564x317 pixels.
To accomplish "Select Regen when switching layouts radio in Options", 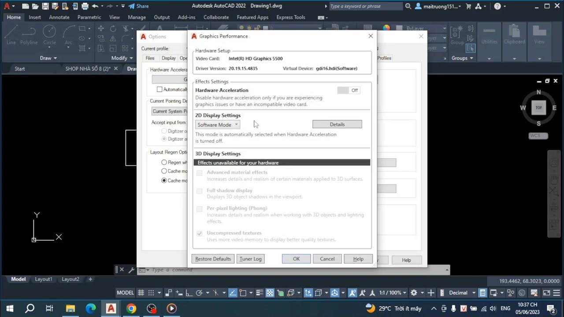I will (164, 162).
